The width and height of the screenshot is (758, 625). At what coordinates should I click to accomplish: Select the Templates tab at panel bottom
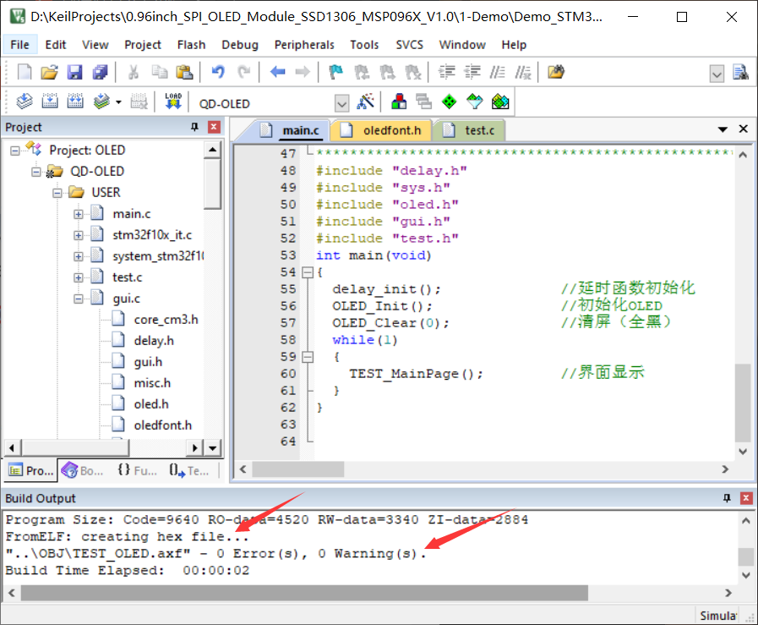[189, 470]
